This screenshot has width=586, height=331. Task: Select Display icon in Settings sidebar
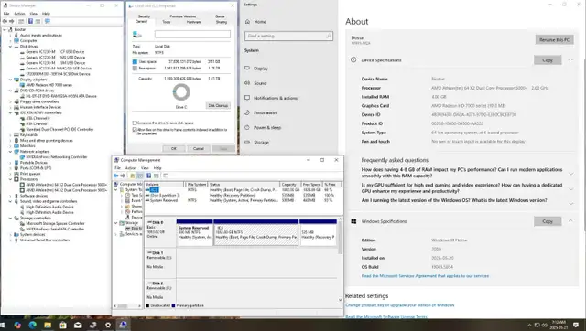click(x=247, y=69)
